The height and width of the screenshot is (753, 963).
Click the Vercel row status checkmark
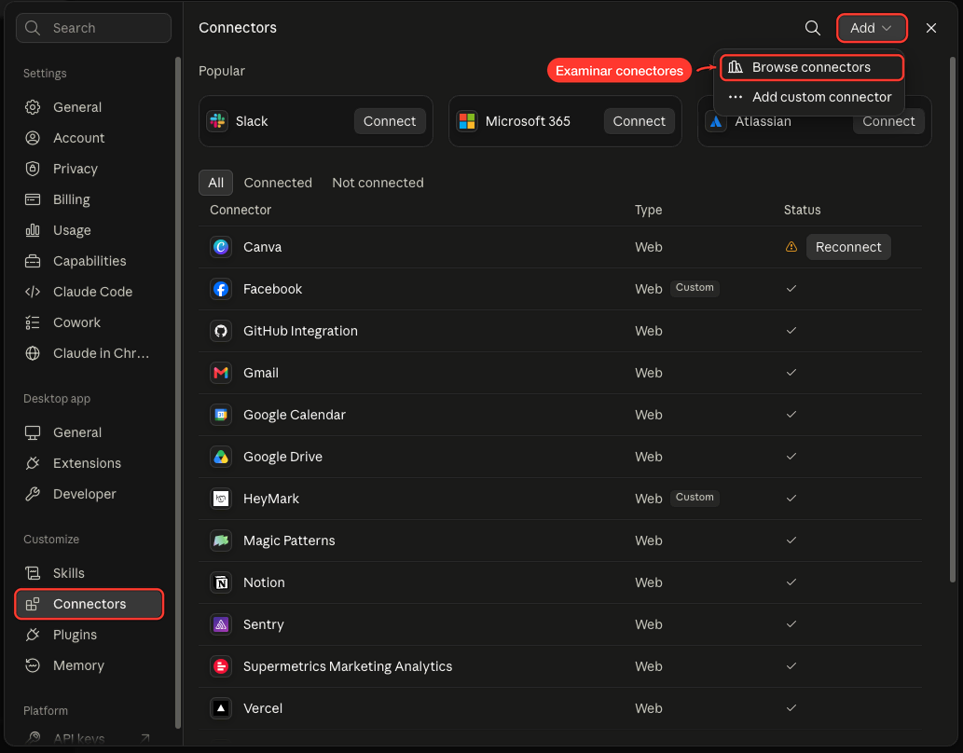(791, 708)
